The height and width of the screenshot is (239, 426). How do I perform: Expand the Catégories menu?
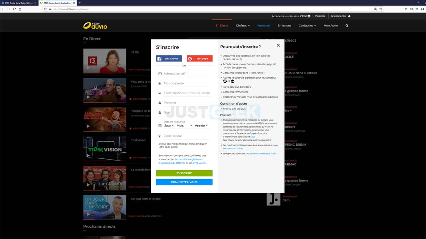(307, 26)
